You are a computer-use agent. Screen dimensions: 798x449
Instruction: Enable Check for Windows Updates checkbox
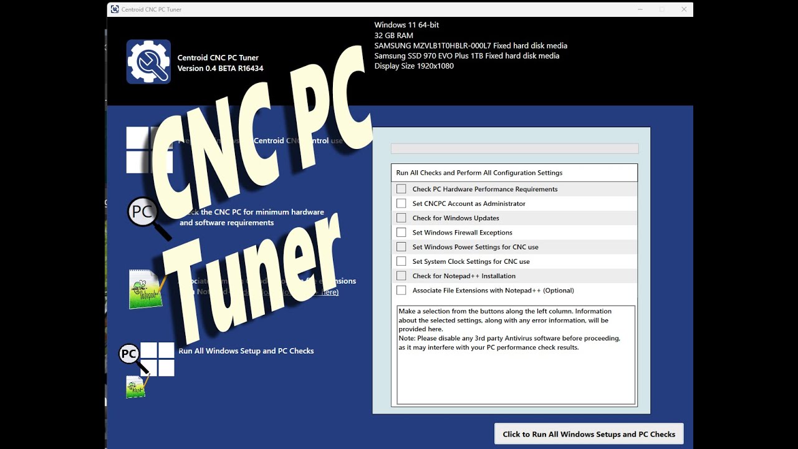pos(401,218)
